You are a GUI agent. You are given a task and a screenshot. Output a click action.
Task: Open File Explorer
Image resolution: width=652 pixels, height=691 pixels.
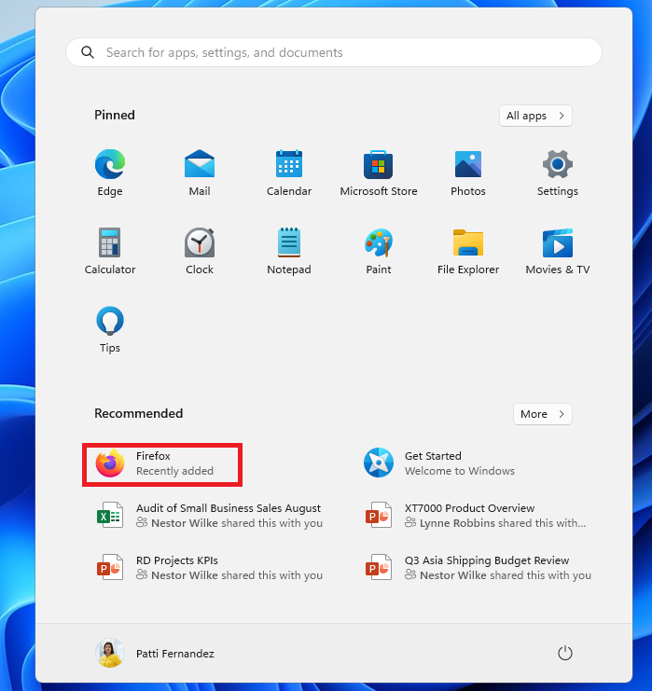click(467, 251)
